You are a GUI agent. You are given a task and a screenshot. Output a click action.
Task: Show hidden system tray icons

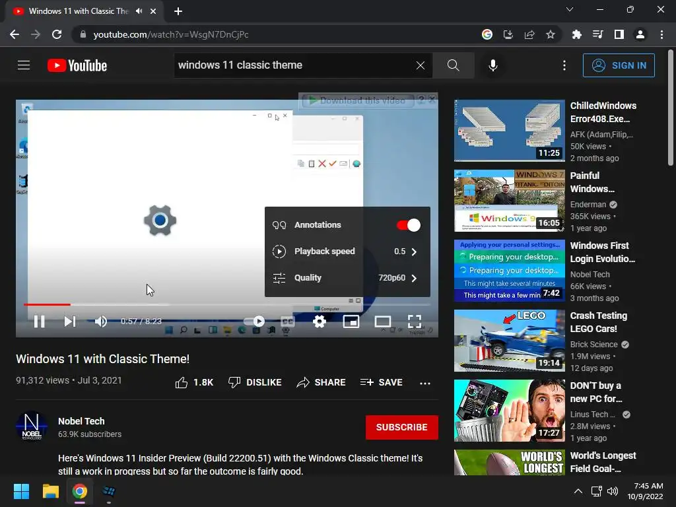[578, 491]
